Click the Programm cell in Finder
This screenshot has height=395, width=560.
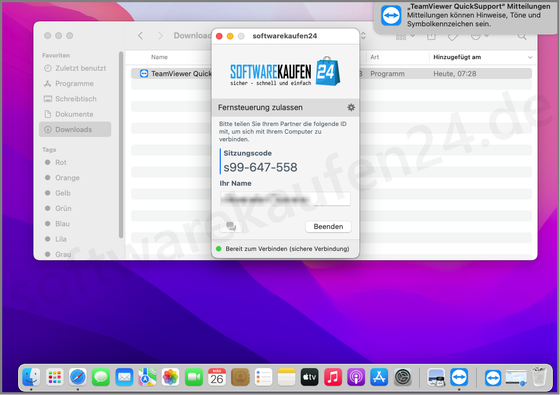[x=387, y=73]
